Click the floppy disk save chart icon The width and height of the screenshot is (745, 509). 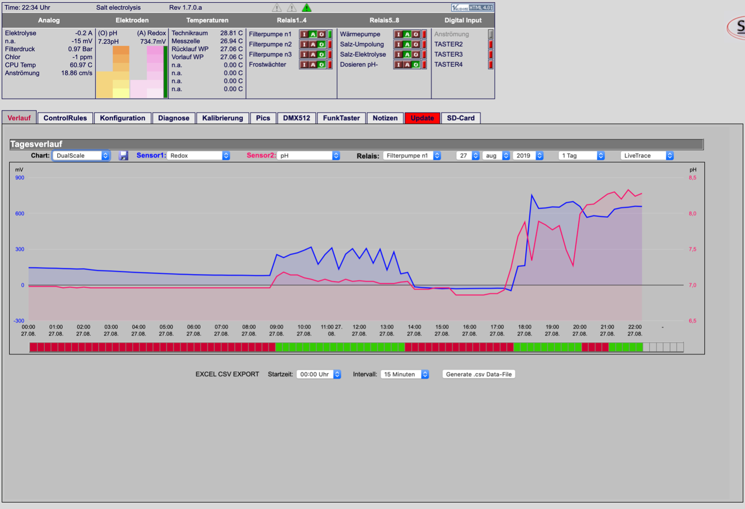click(123, 155)
